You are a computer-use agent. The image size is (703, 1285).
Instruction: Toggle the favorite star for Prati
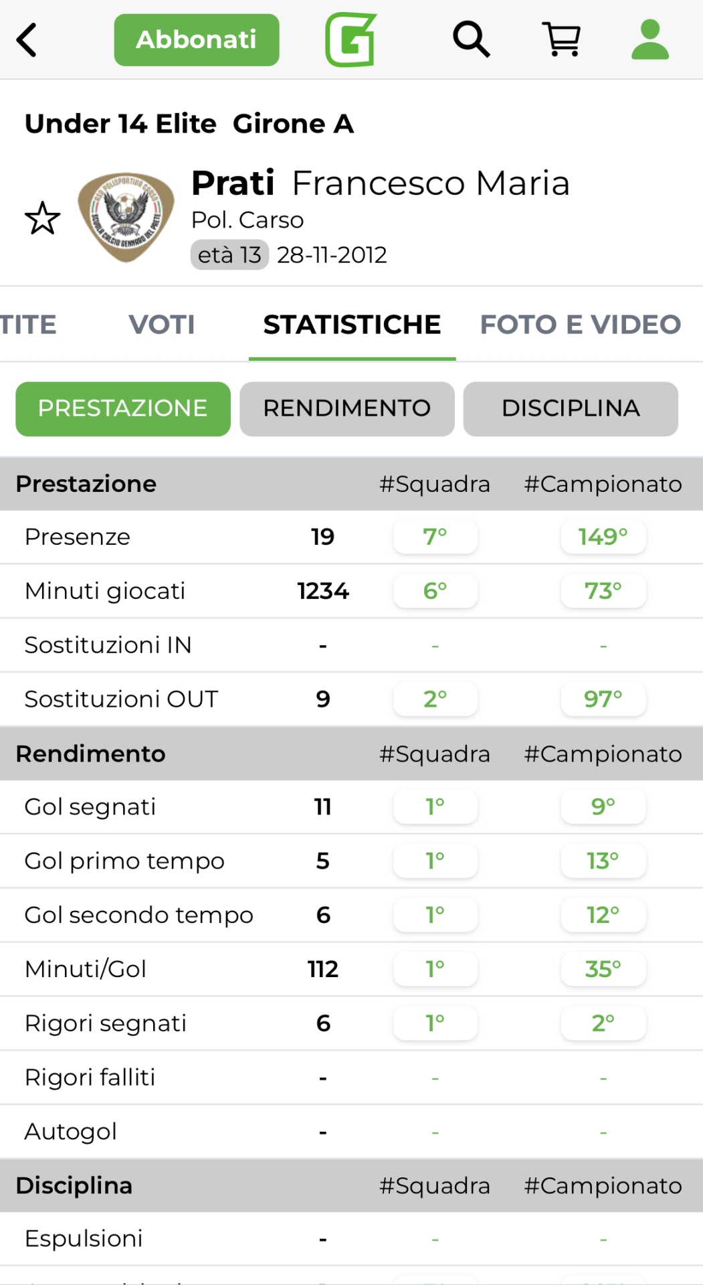(42, 219)
